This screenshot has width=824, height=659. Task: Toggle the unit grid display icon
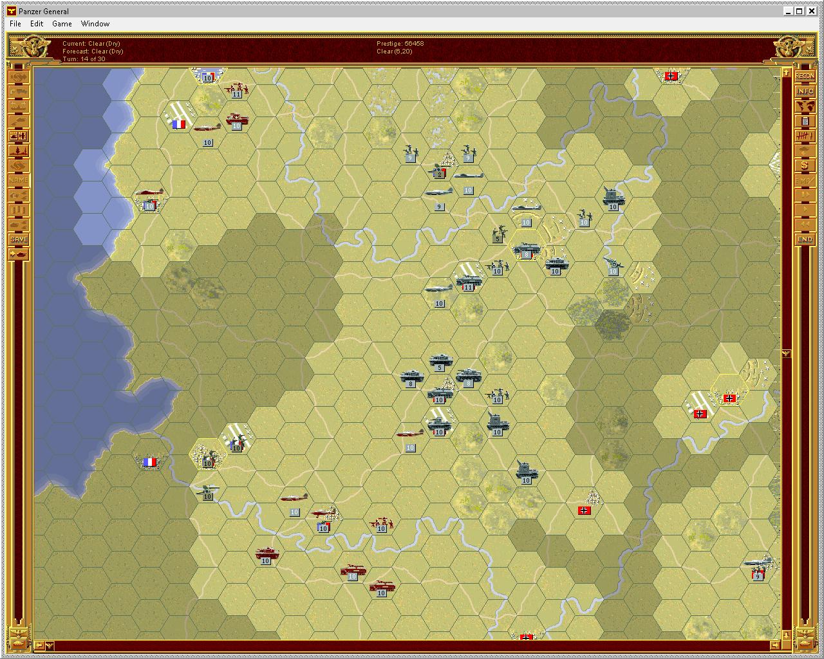coord(19,136)
